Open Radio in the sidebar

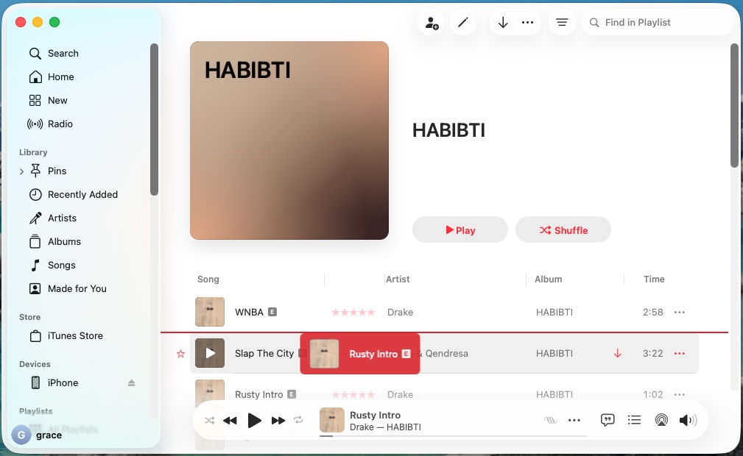[60, 124]
